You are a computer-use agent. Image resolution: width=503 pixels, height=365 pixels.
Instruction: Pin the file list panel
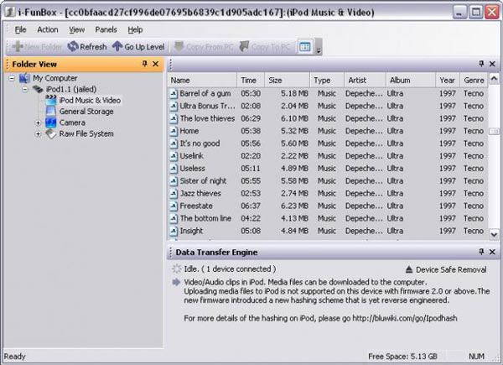[481, 64]
